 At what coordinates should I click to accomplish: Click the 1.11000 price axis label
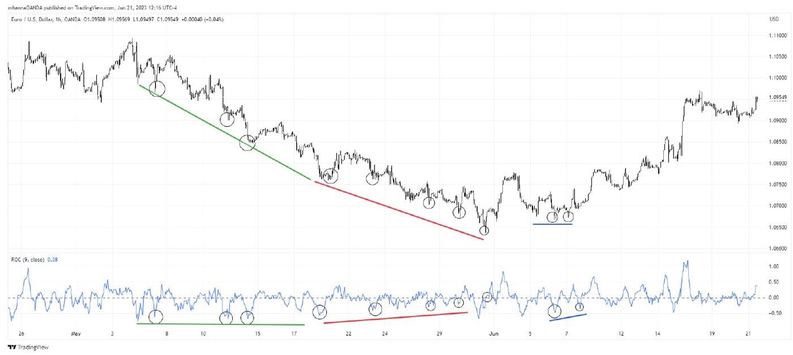point(777,35)
